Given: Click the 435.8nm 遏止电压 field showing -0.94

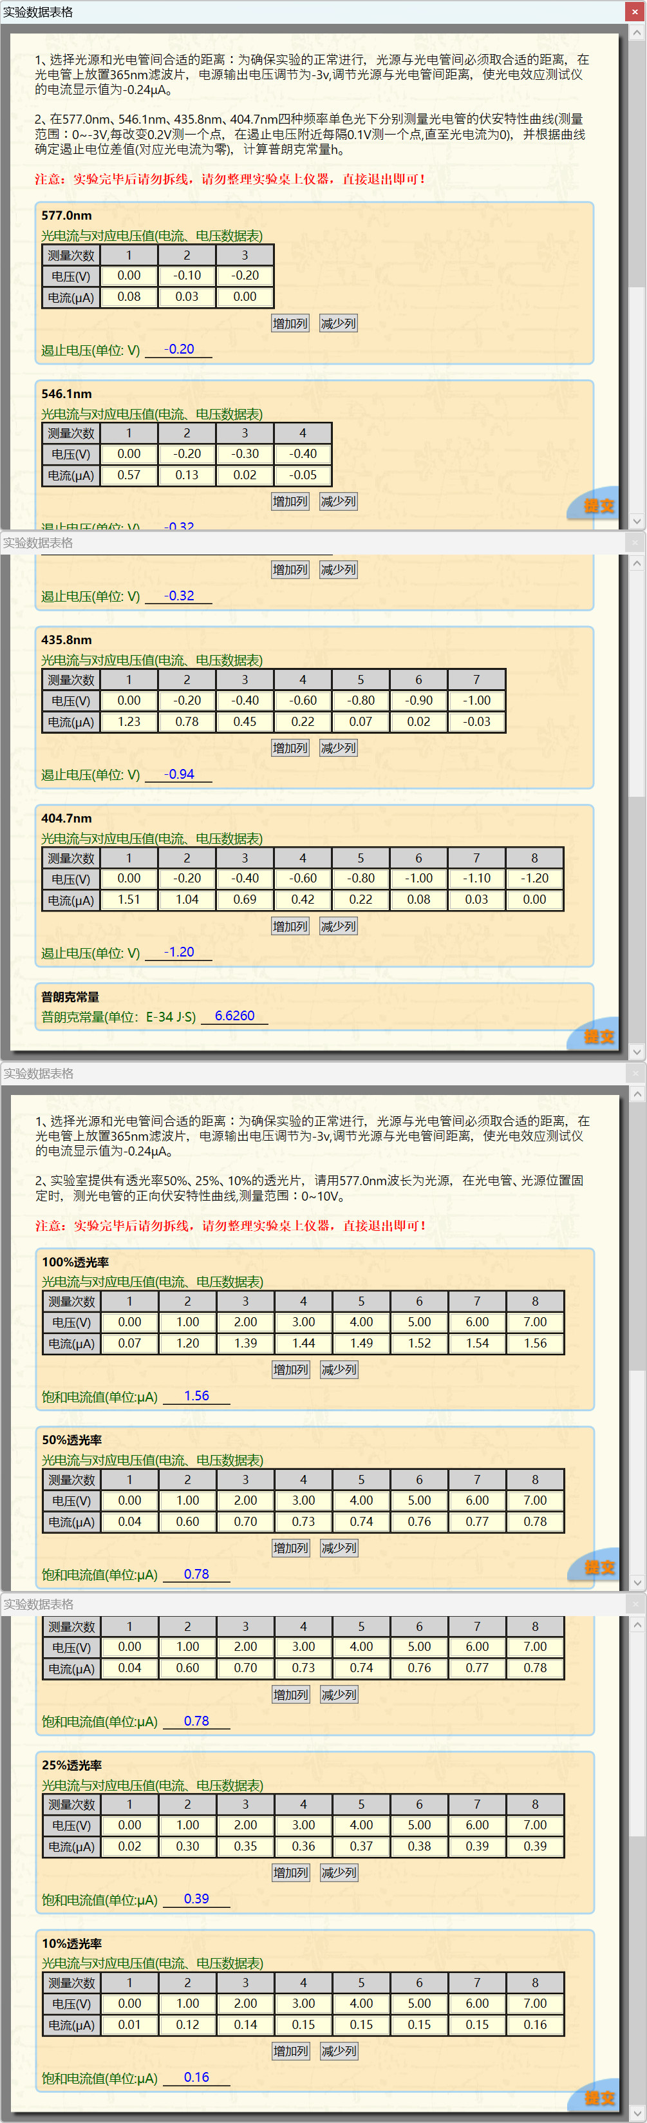Looking at the screenshot, I should [179, 775].
